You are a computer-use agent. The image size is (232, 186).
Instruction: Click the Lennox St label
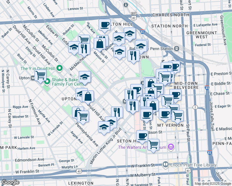(x=75, y=9)
